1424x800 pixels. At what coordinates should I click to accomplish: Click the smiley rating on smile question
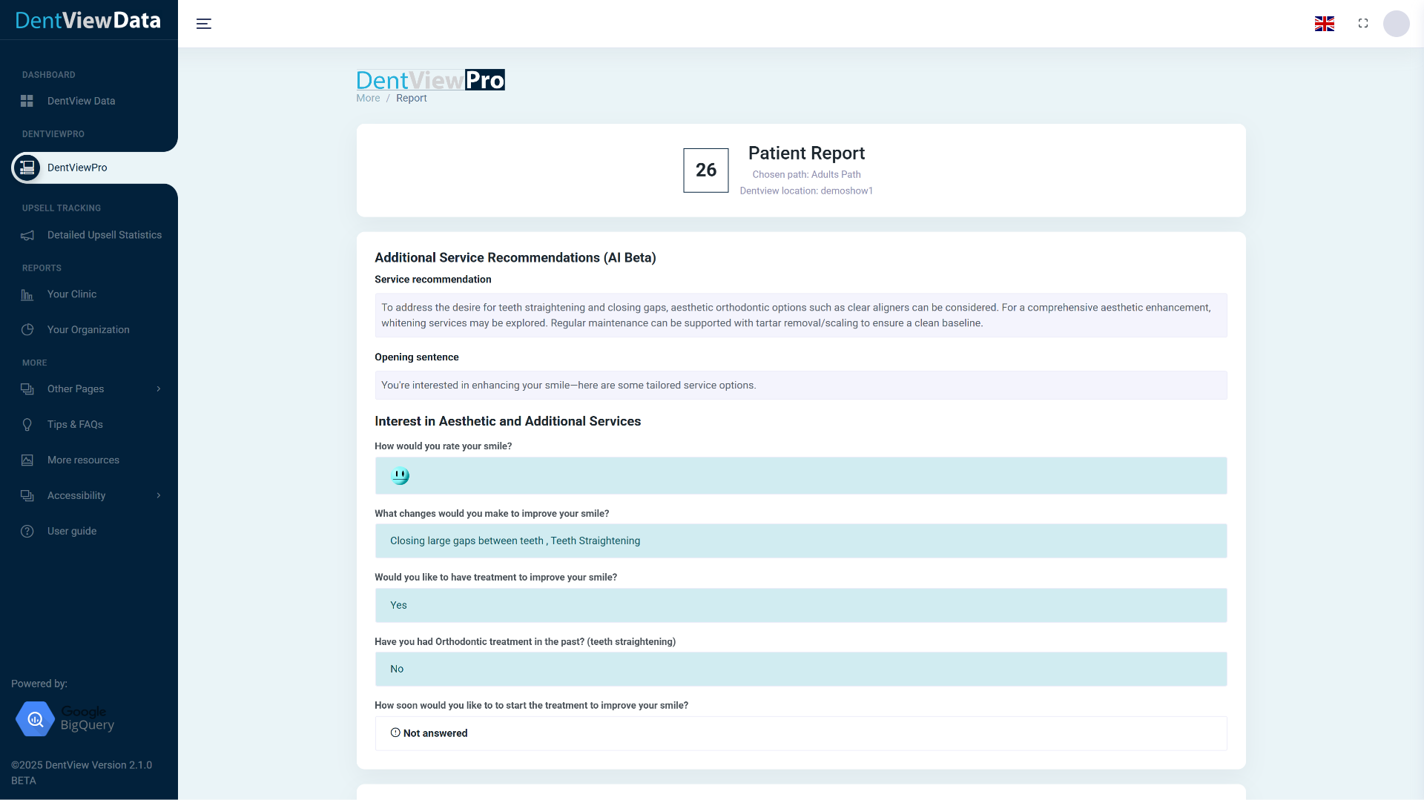click(400, 475)
